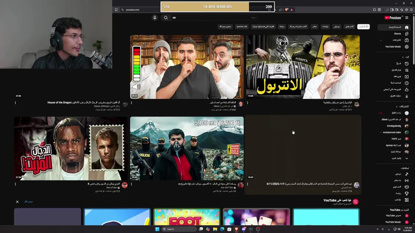Expand the Subscriptions section header chevron
415x233 pixels.
(397, 106)
